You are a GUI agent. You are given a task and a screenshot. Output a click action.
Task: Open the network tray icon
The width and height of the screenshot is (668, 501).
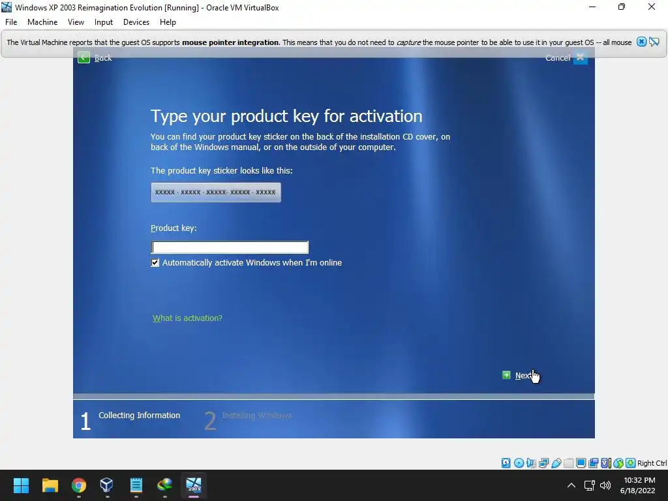pos(590,485)
